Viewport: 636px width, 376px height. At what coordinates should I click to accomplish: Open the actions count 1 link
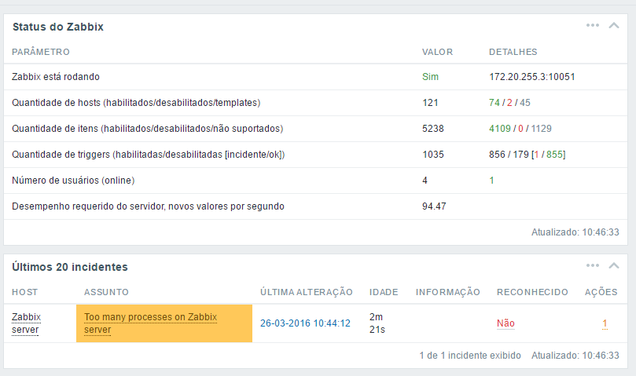coord(605,323)
